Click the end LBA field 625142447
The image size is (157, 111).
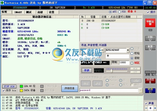click(116, 50)
